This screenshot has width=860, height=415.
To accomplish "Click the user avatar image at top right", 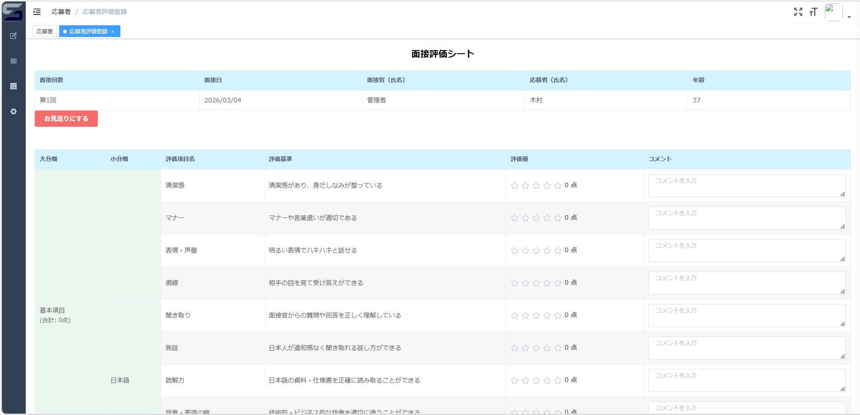I will click(x=832, y=11).
